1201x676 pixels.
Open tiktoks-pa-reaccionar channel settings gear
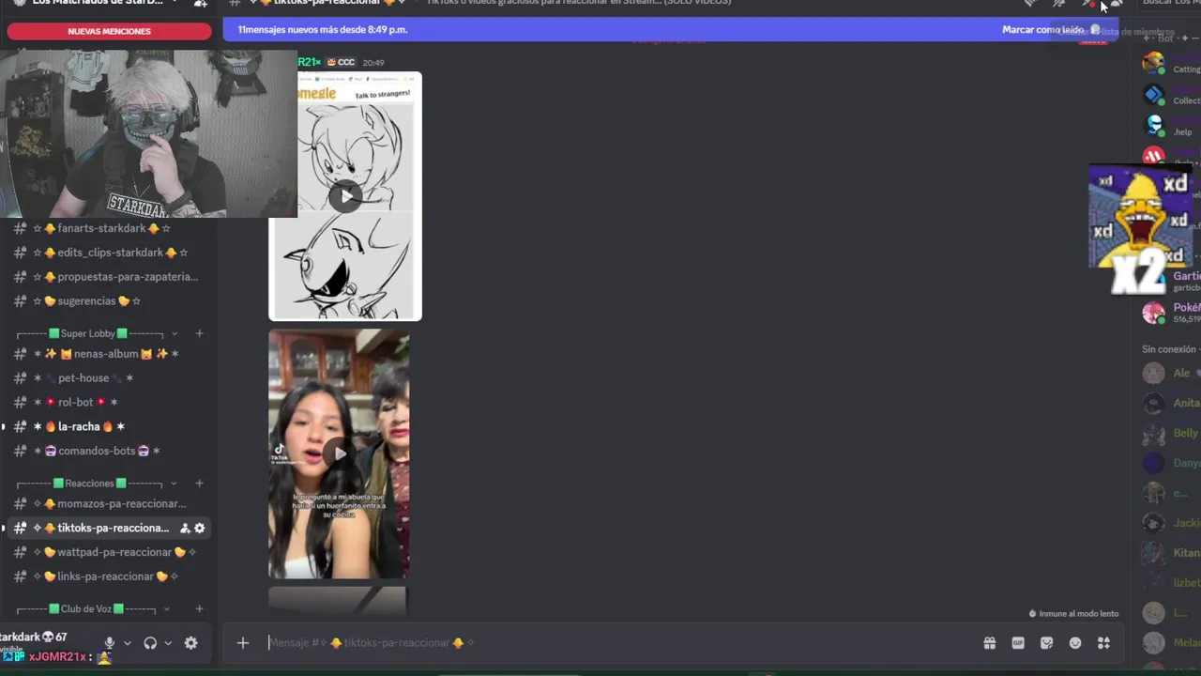(199, 529)
